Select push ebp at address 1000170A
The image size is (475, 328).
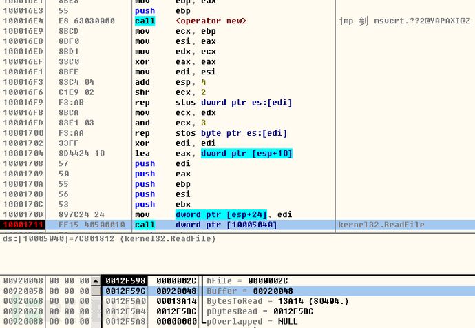tap(237, 184)
